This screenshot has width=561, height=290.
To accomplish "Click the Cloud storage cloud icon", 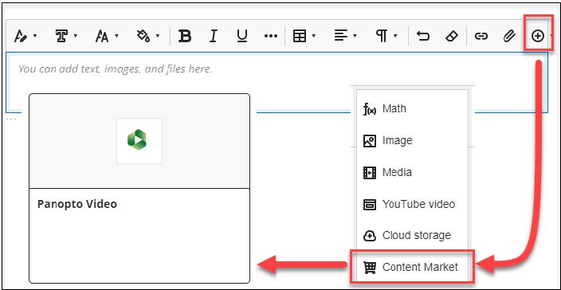I will click(x=370, y=236).
